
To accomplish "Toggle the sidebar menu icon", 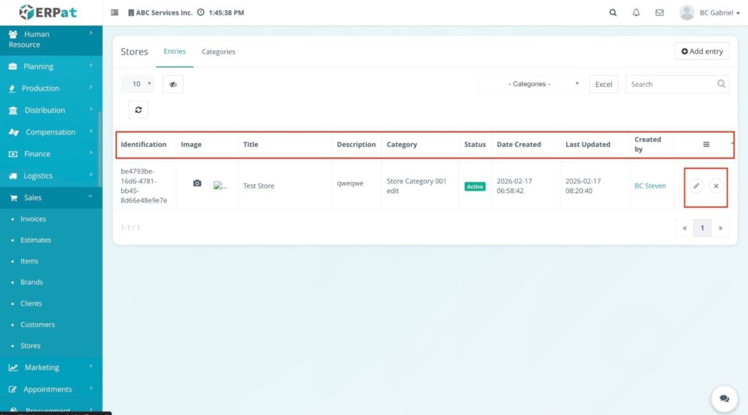I will (115, 12).
